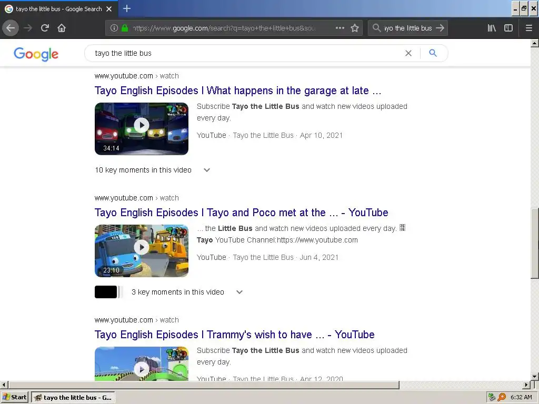539x404 pixels.
Task: Play Trammy's wish video thumbnail
Action: coord(142,363)
